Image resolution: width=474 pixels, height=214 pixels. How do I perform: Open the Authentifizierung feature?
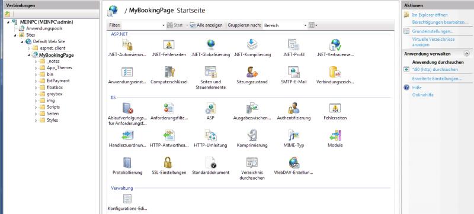click(x=293, y=112)
